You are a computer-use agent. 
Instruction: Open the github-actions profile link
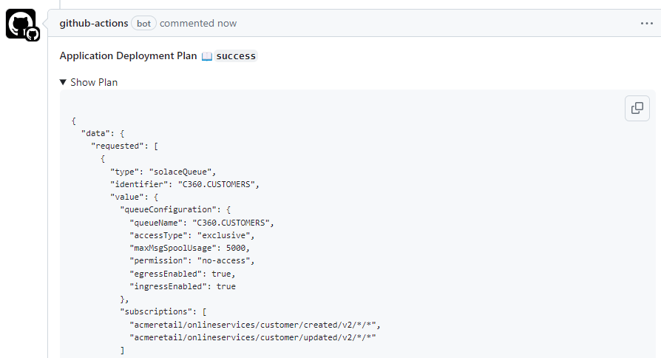[93, 23]
